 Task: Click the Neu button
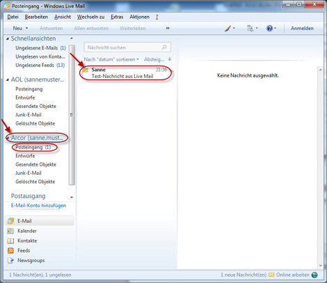(x=17, y=29)
